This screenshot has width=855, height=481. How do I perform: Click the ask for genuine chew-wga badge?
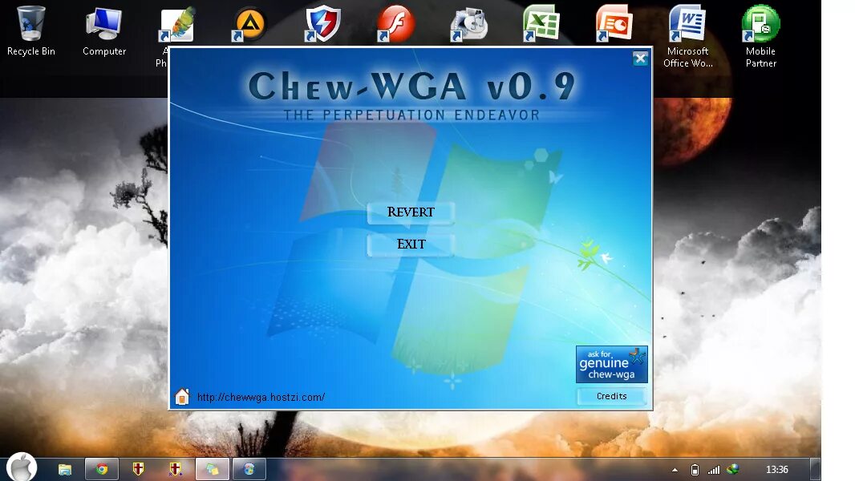pyautogui.click(x=611, y=364)
